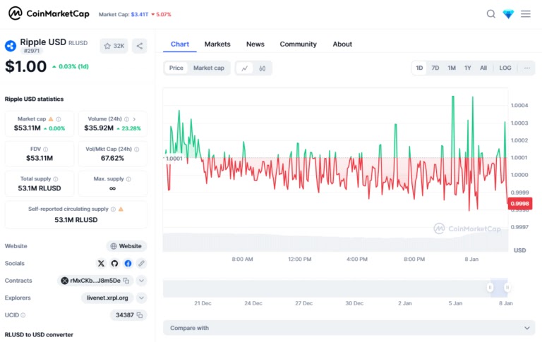Copy the contract address rMxCKb...J8m5De

click(x=126, y=281)
